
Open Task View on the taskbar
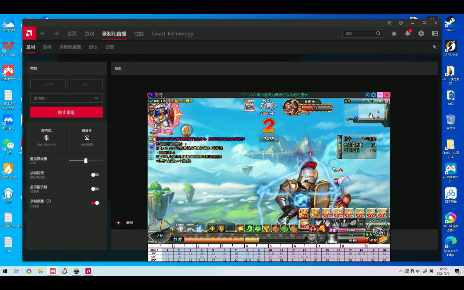[16, 271]
